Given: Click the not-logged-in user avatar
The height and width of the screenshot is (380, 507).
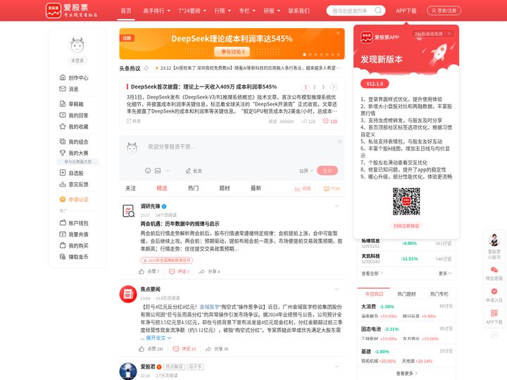Looking at the screenshot, I should click(x=77, y=44).
